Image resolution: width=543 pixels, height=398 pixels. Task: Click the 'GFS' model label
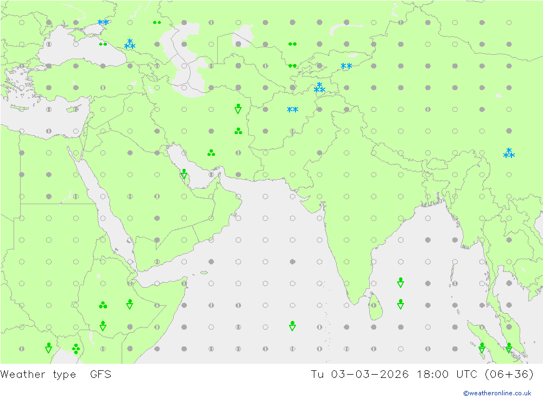(x=101, y=374)
